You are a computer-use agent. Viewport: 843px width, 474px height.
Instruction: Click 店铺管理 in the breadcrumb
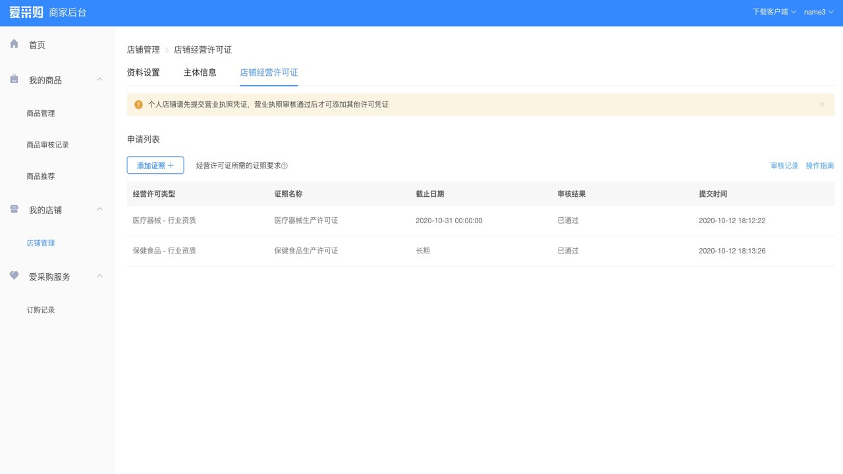[x=144, y=50]
